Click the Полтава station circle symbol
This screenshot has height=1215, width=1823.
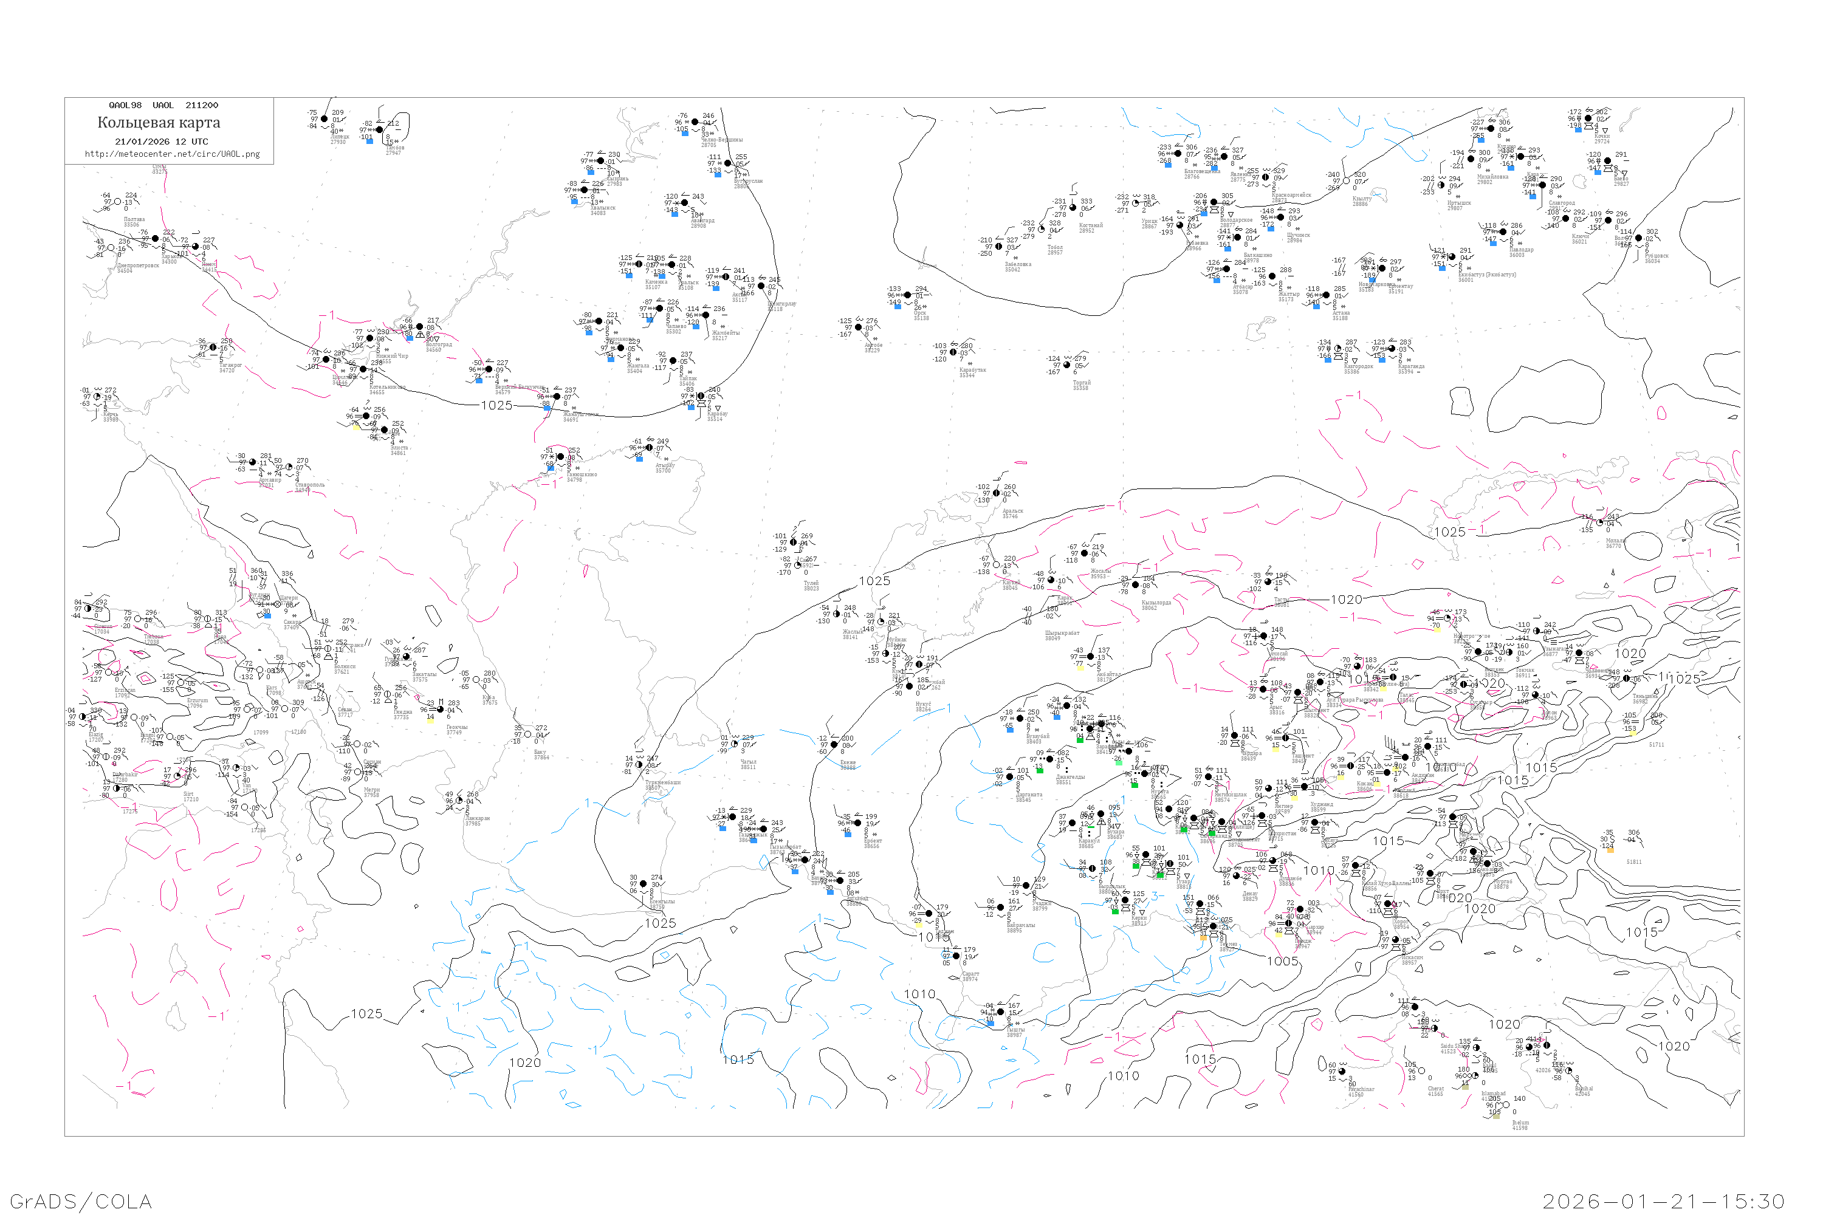pos(118,202)
